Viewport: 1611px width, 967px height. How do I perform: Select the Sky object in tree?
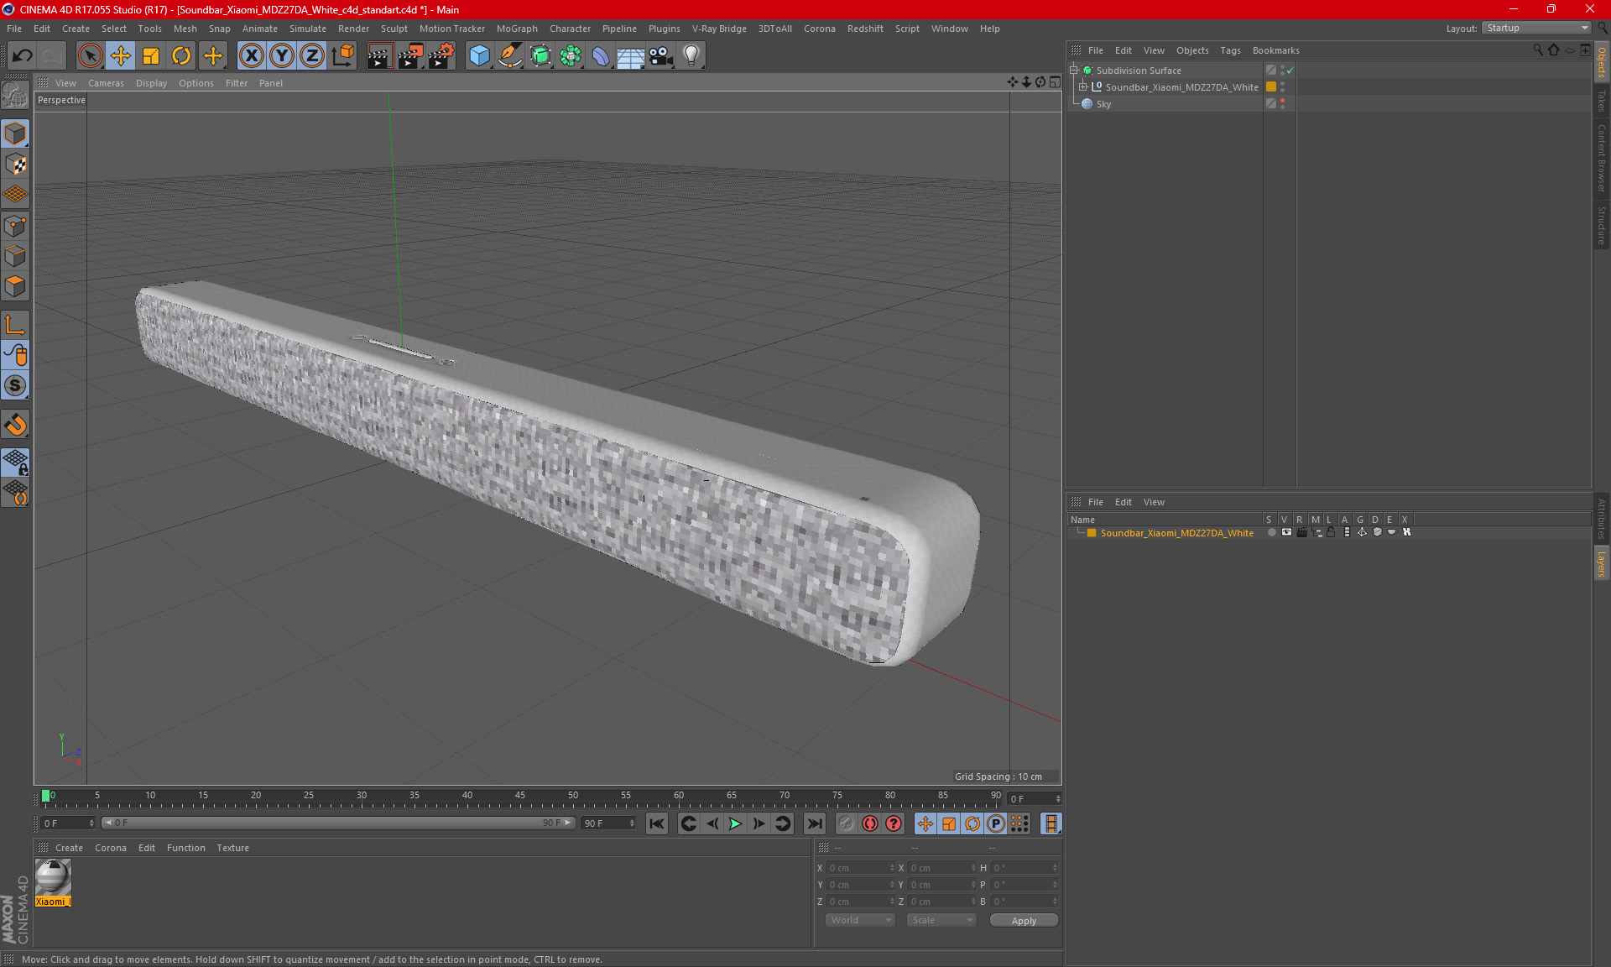pos(1103,104)
